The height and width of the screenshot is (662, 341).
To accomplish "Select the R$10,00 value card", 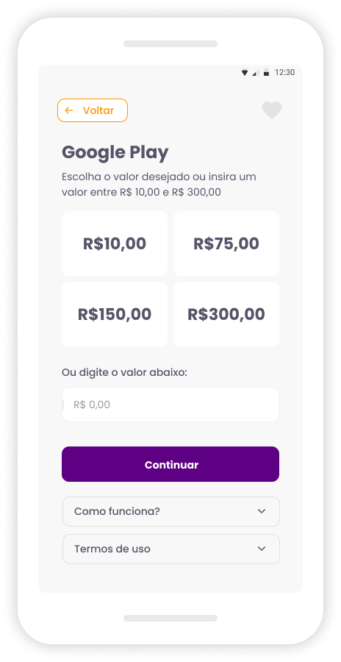I will tap(115, 243).
